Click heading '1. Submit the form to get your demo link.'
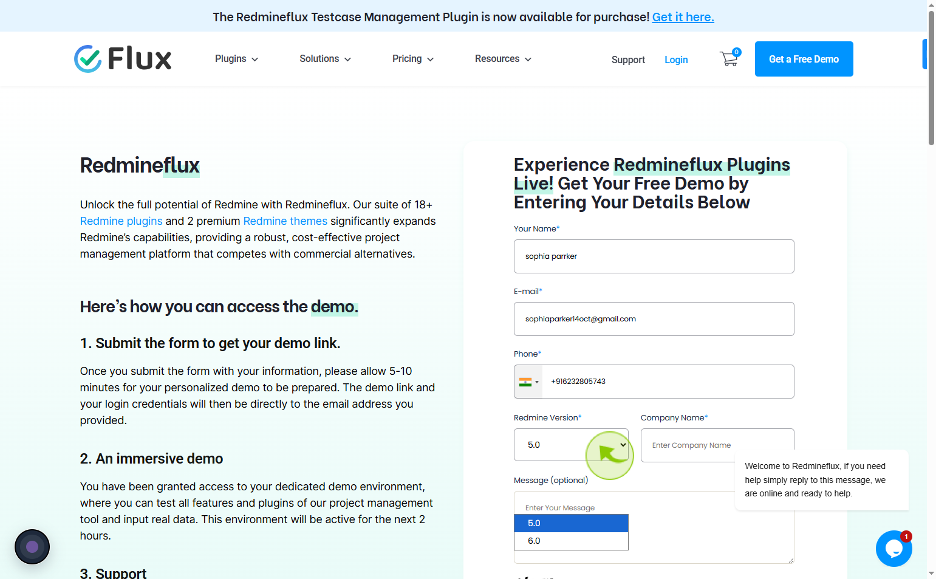936x579 pixels. [x=210, y=343]
